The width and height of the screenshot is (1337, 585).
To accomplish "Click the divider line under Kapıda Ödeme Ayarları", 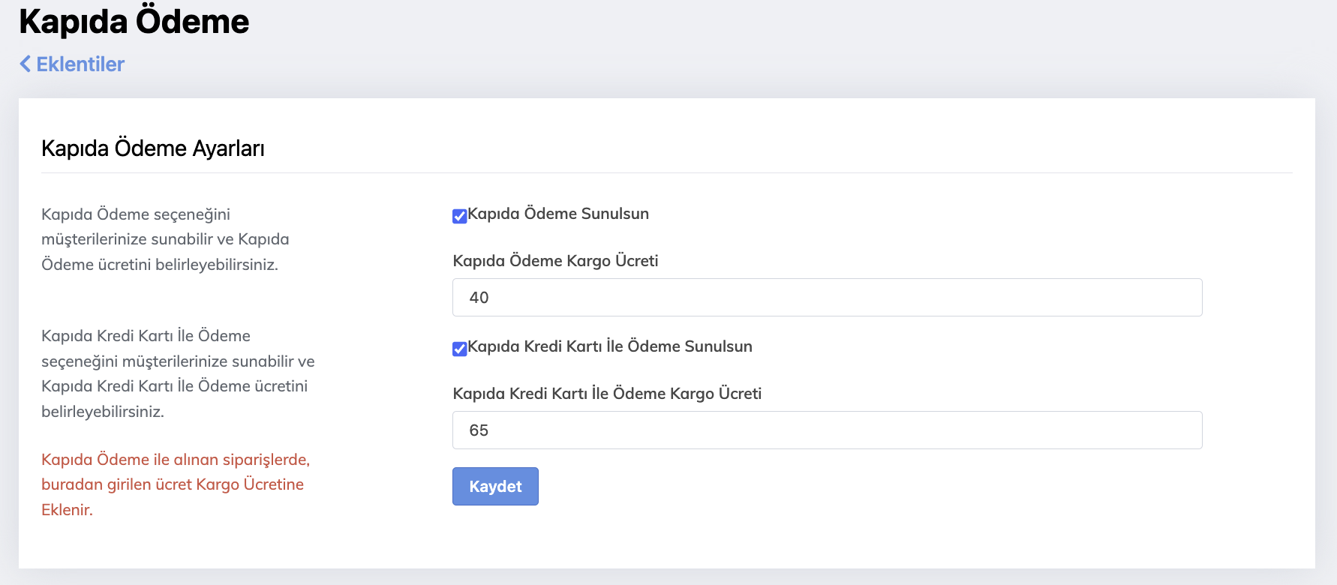I will coord(666,173).
